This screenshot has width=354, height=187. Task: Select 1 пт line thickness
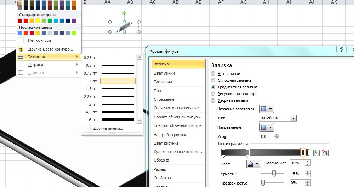pos(109,81)
